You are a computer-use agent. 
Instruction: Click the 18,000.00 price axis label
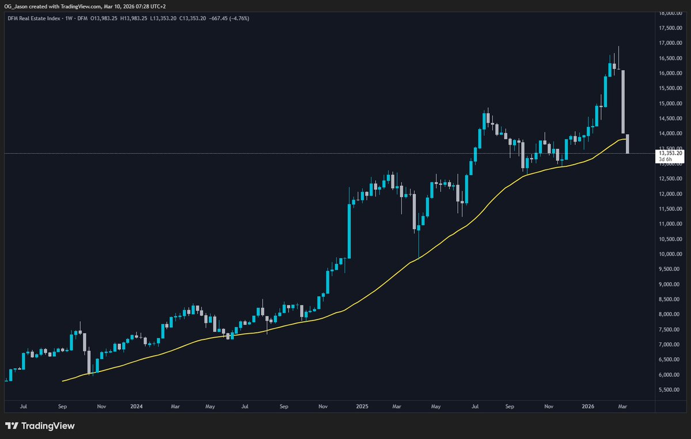(671, 13)
